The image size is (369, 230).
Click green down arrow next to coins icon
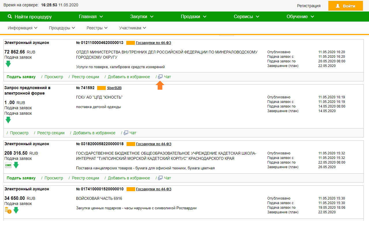[x=16, y=210]
